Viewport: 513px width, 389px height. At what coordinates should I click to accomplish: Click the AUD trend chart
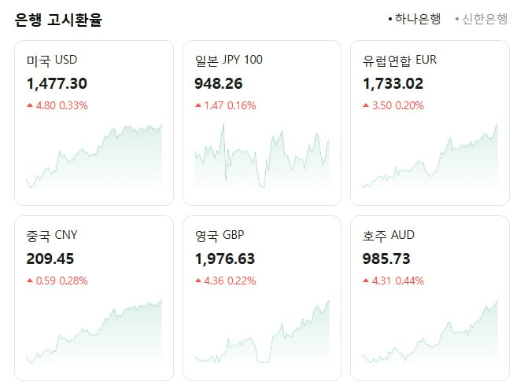coord(430,332)
